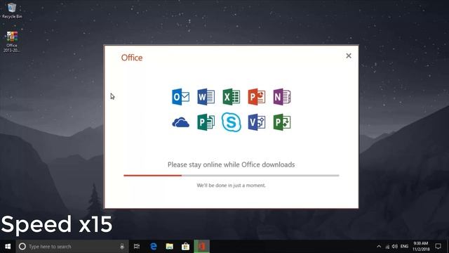The height and width of the screenshot is (253, 449).
Task: Click the Skype icon in Office installer
Action: 231,122
